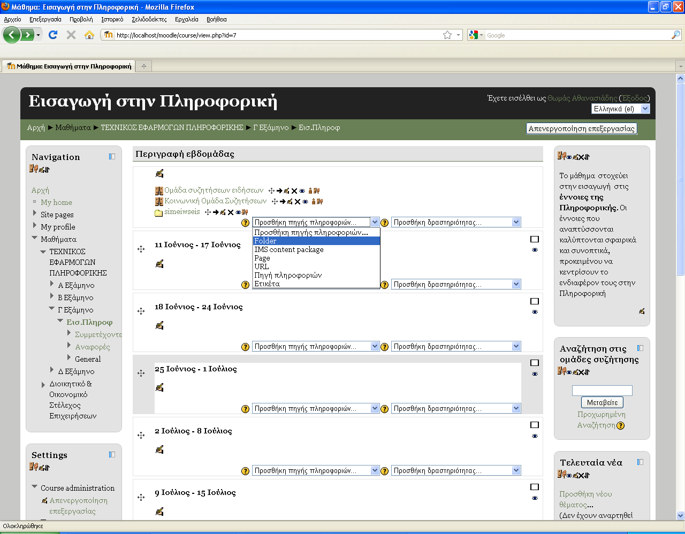Open Προσθήκη δραστηριότητας dropdown for week 25 Ιούνιος
The width and height of the screenshot is (685, 534).
456,408
